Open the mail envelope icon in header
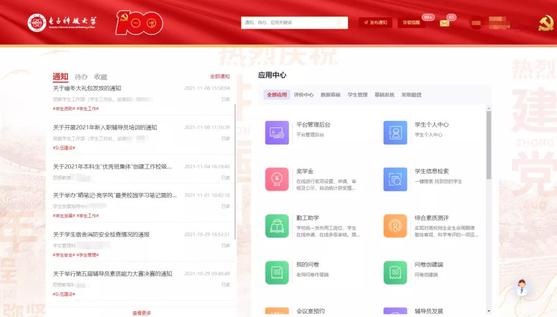This screenshot has height=317, width=557. click(444, 23)
